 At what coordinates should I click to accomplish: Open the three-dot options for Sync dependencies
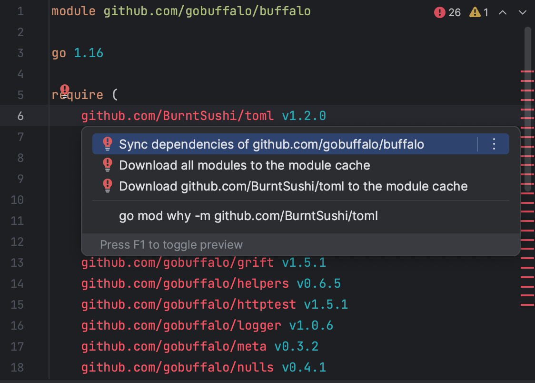(494, 144)
